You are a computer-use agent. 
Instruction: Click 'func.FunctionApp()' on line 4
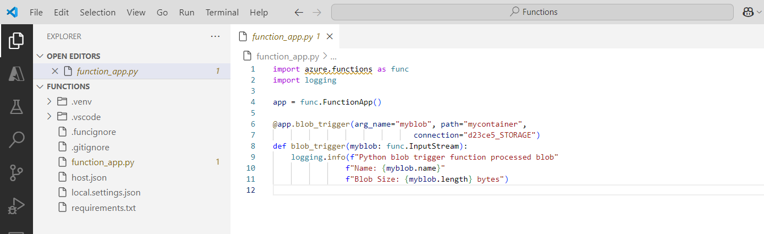coord(341,102)
